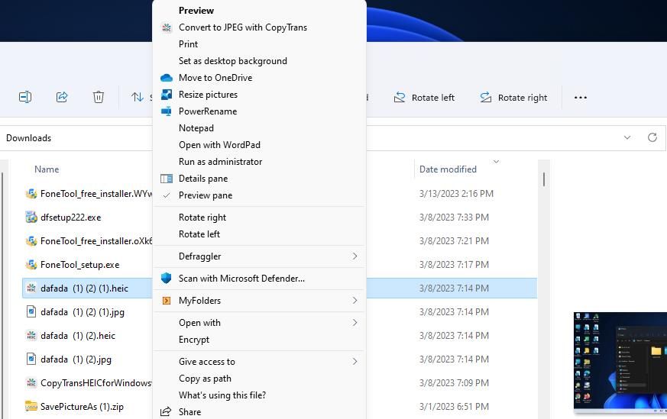This screenshot has height=419, width=667.
Task: Click the Date modified column sort chevron
Action: pyautogui.click(x=496, y=162)
